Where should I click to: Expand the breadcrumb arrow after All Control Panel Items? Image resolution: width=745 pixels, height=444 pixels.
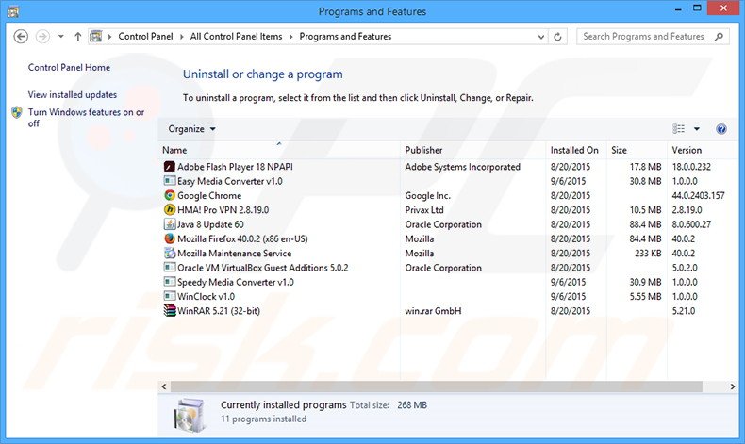pyautogui.click(x=290, y=37)
